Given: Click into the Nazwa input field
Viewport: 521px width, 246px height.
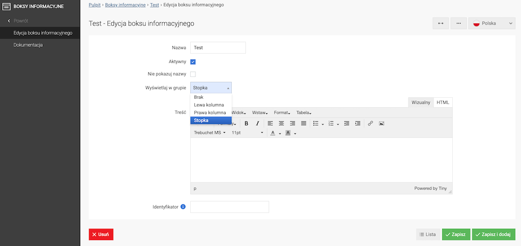Looking at the screenshot, I should coord(218,47).
